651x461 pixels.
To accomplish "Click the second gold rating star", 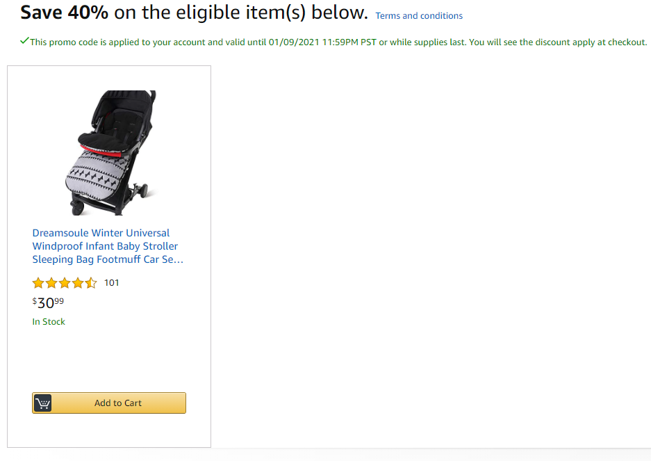I will pos(51,283).
